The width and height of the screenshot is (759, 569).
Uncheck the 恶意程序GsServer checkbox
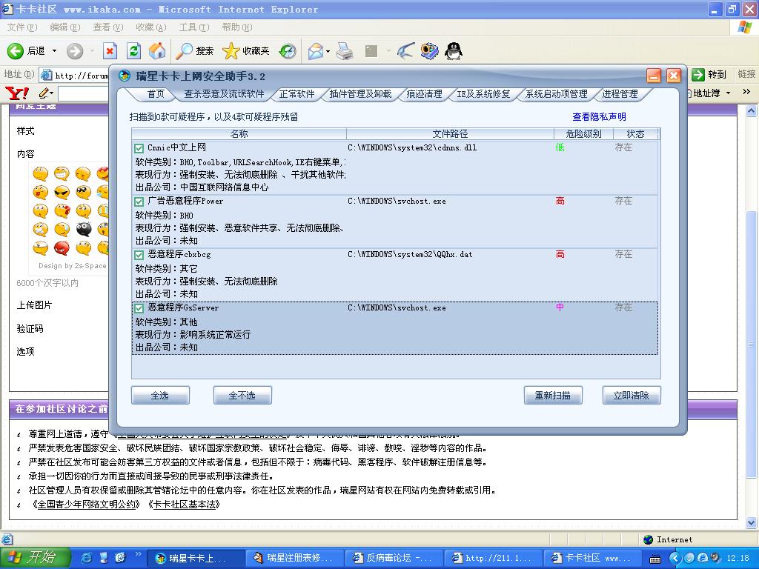(x=139, y=308)
